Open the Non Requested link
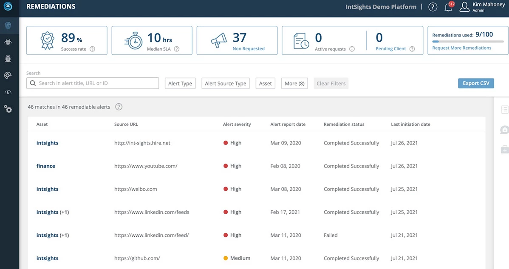Image resolution: width=509 pixels, height=269 pixels. tap(249, 49)
